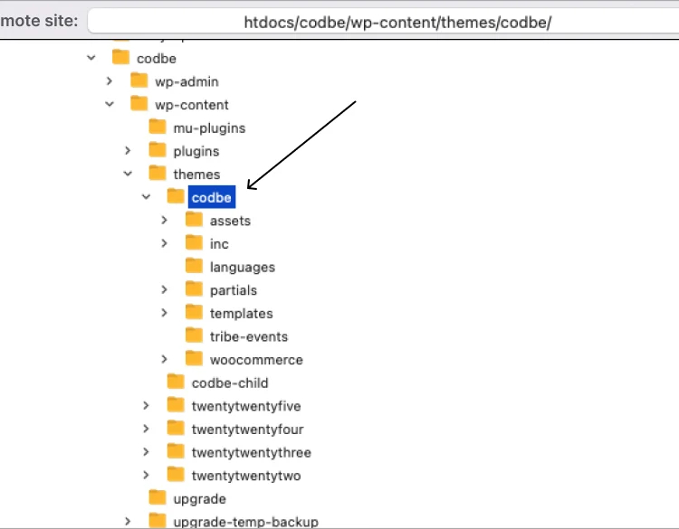Select the plugins folder name
The height and width of the screenshot is (529, 679).
[x=196, y=152]
